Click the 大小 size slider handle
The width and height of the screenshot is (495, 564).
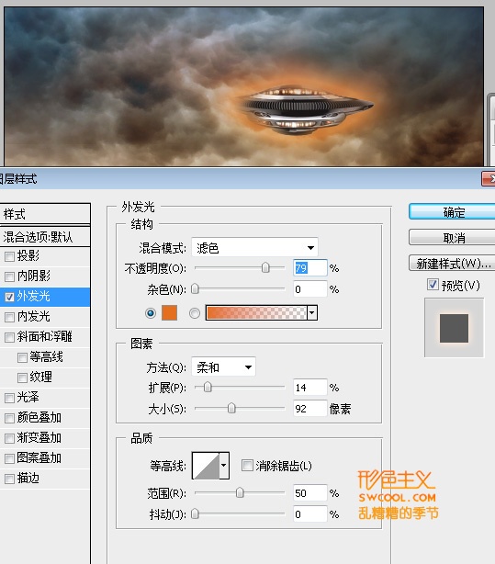[x=231, y=408]
